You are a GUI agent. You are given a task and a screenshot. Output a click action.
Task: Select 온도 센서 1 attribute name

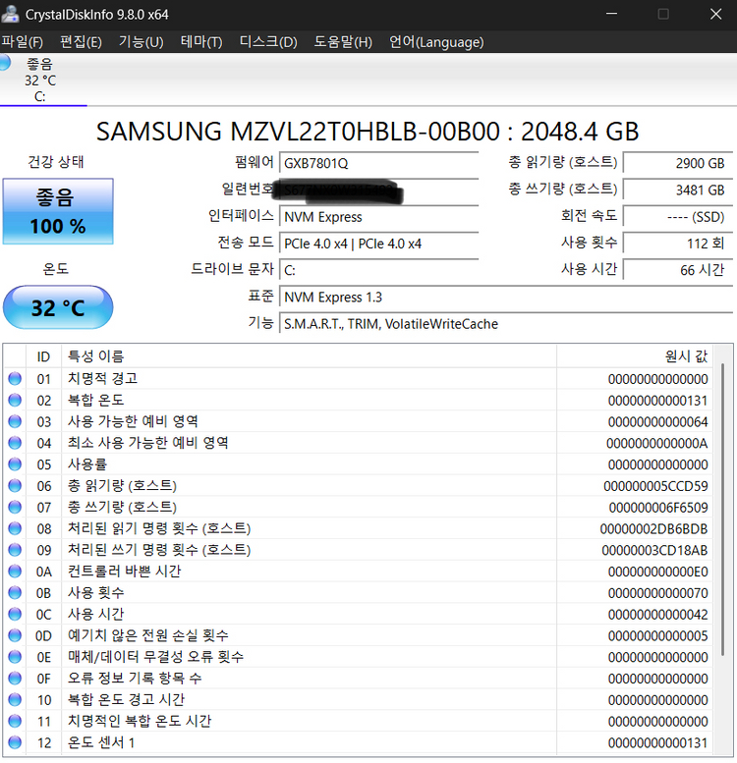101,742
